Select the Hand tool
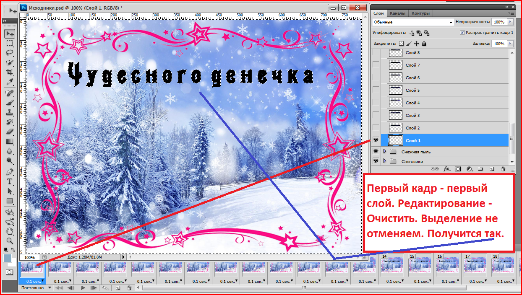 [9, 231]
